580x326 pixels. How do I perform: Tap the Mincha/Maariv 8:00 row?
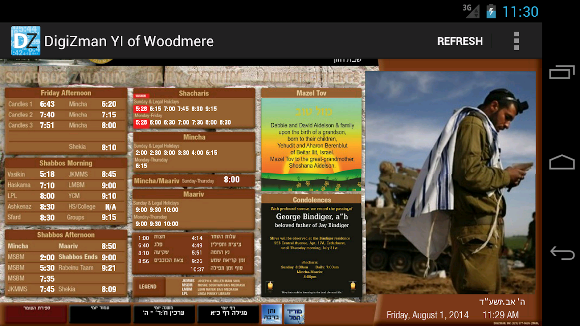point(194,180)
